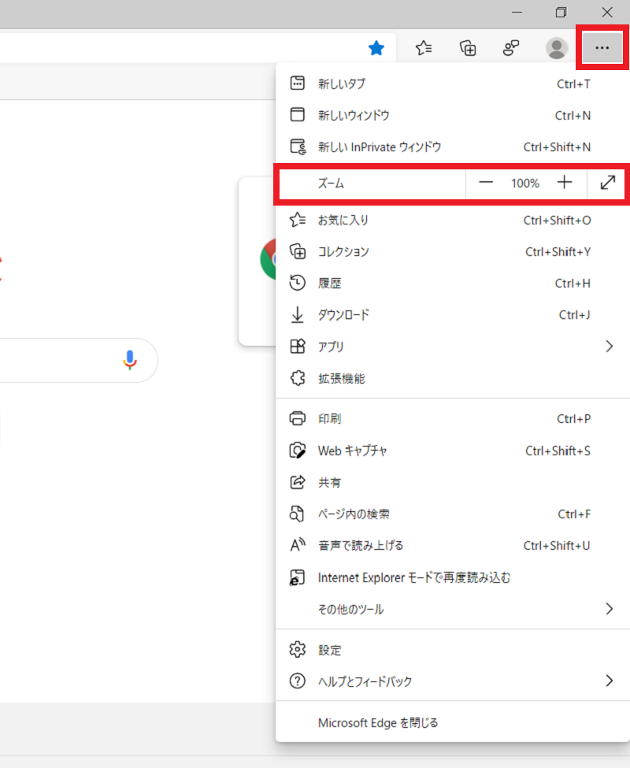Screen dimensions: 630x768
Task: Choose Microsoft Edge を閉じる
Action: [453, 722]
